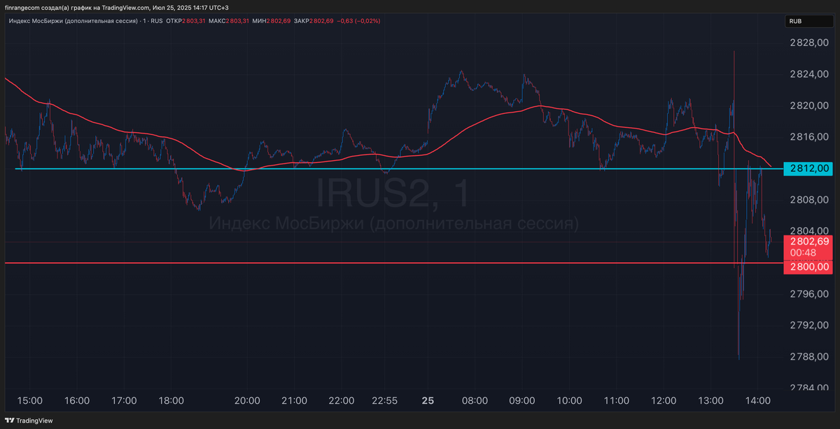
Task: Click the −0,63 (−0,02%) change value
Action: (359, 21)
